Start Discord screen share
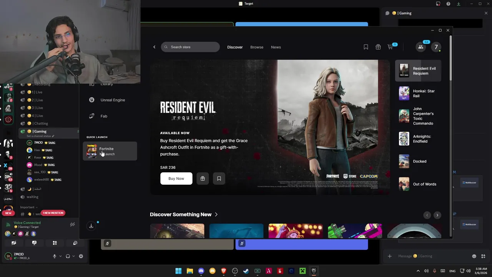The image size is (492, 277). 34,243
